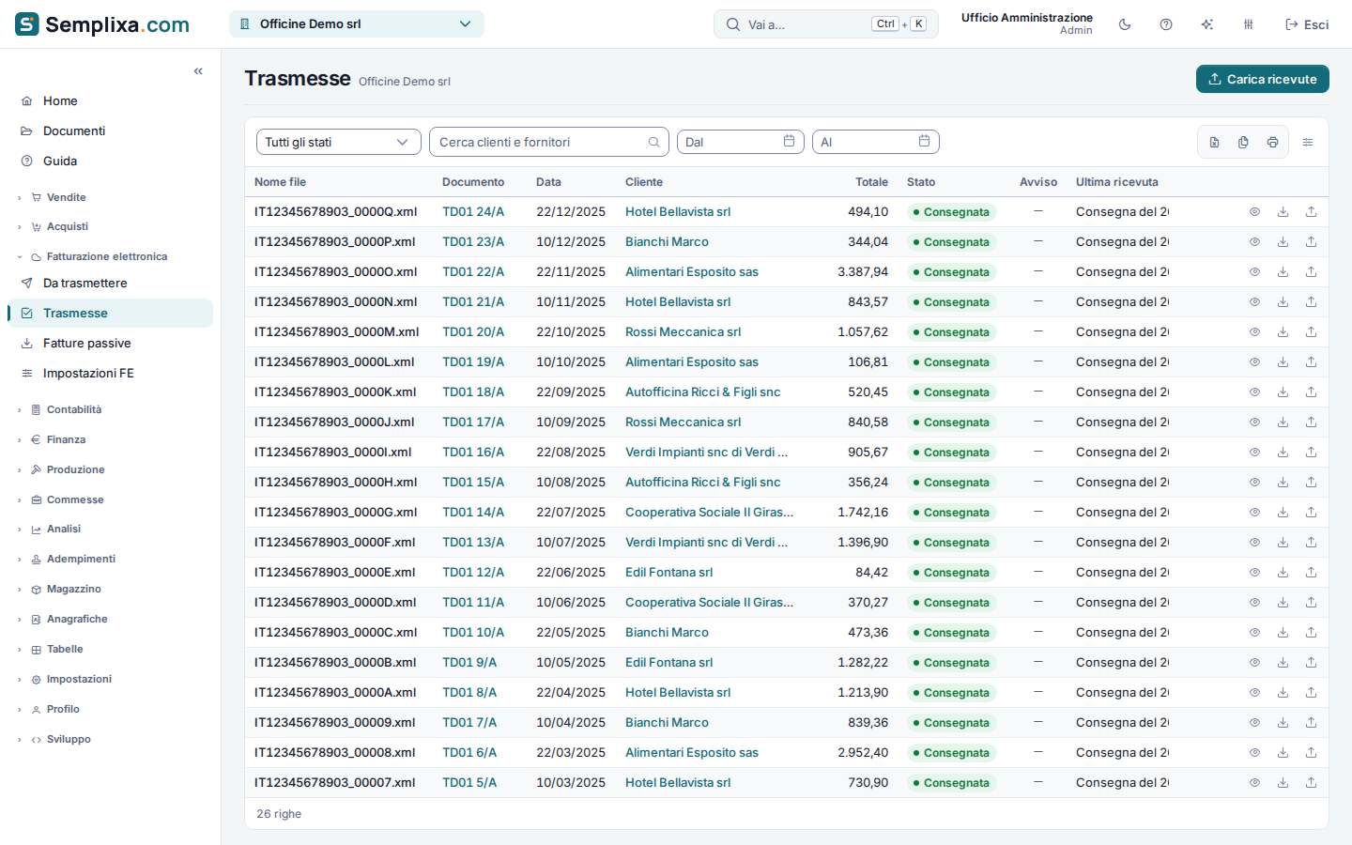Navigate to Home in the sidebar
Image resolution: width=1352 pixels, height=845 pixels.
point(111,101)
